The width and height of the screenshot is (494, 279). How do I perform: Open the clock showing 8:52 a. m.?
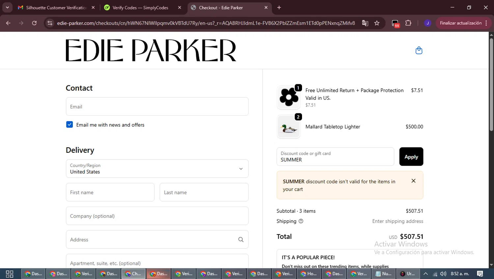point(460,274)
